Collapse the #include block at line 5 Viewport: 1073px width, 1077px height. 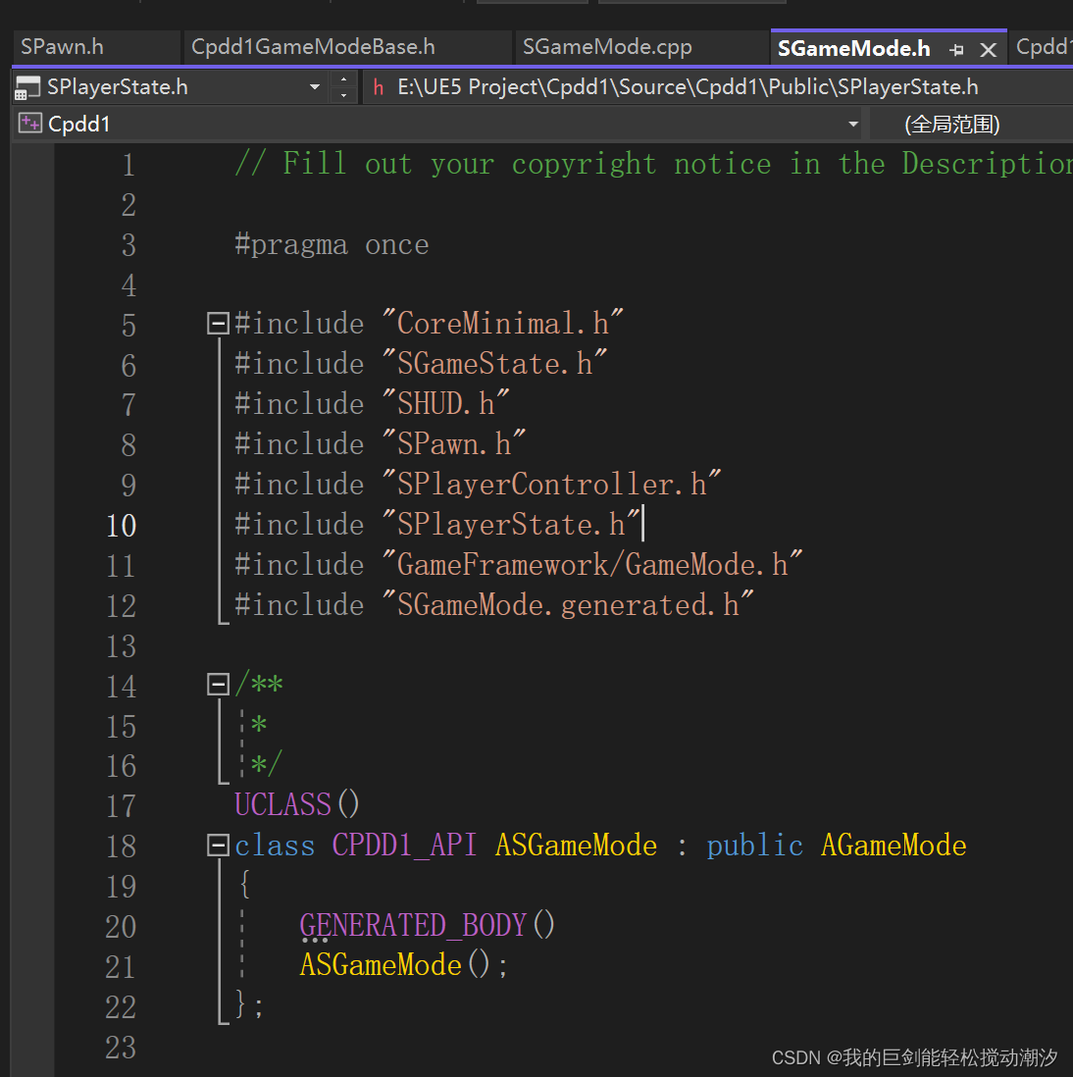click(x=217, y=323)
